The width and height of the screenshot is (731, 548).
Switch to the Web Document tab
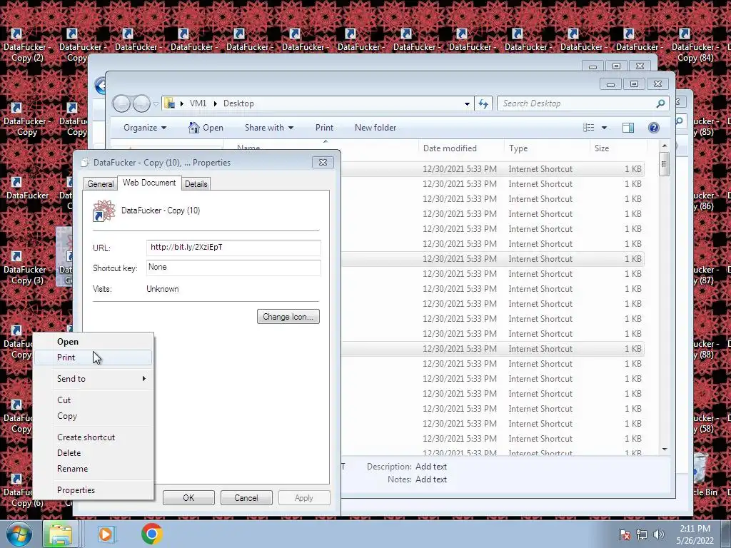click(149, 183)
